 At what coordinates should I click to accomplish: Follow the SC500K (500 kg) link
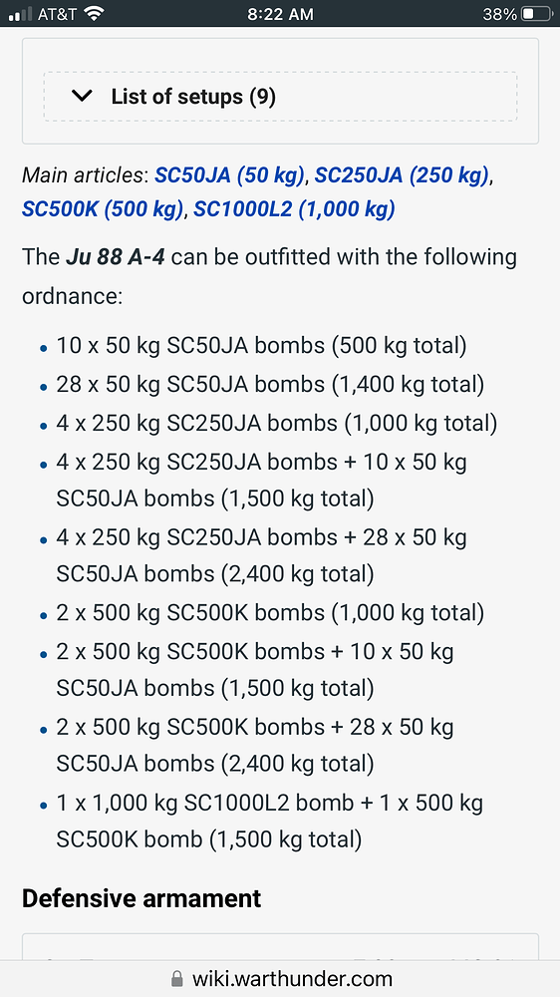coord(103,208)
